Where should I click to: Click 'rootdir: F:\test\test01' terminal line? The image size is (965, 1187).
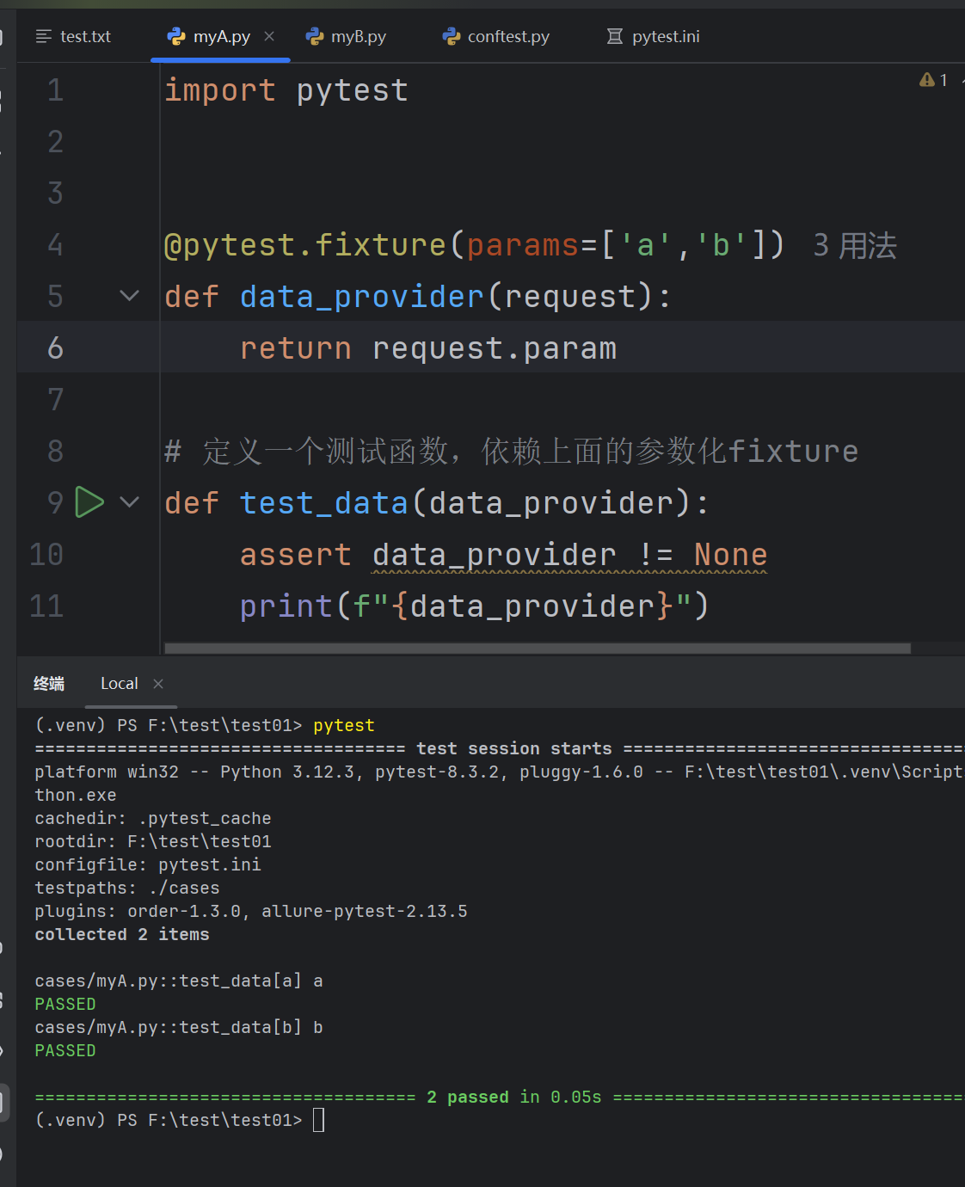pyautogui.click(x=153, y=841)
